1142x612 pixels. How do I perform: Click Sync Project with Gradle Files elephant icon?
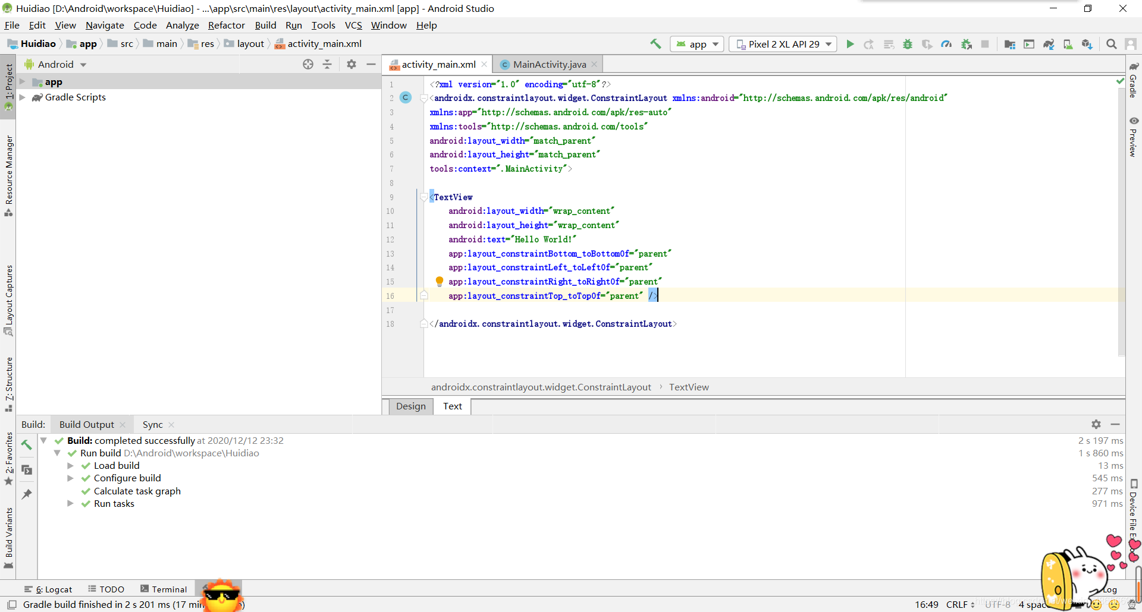point(1049,44)
